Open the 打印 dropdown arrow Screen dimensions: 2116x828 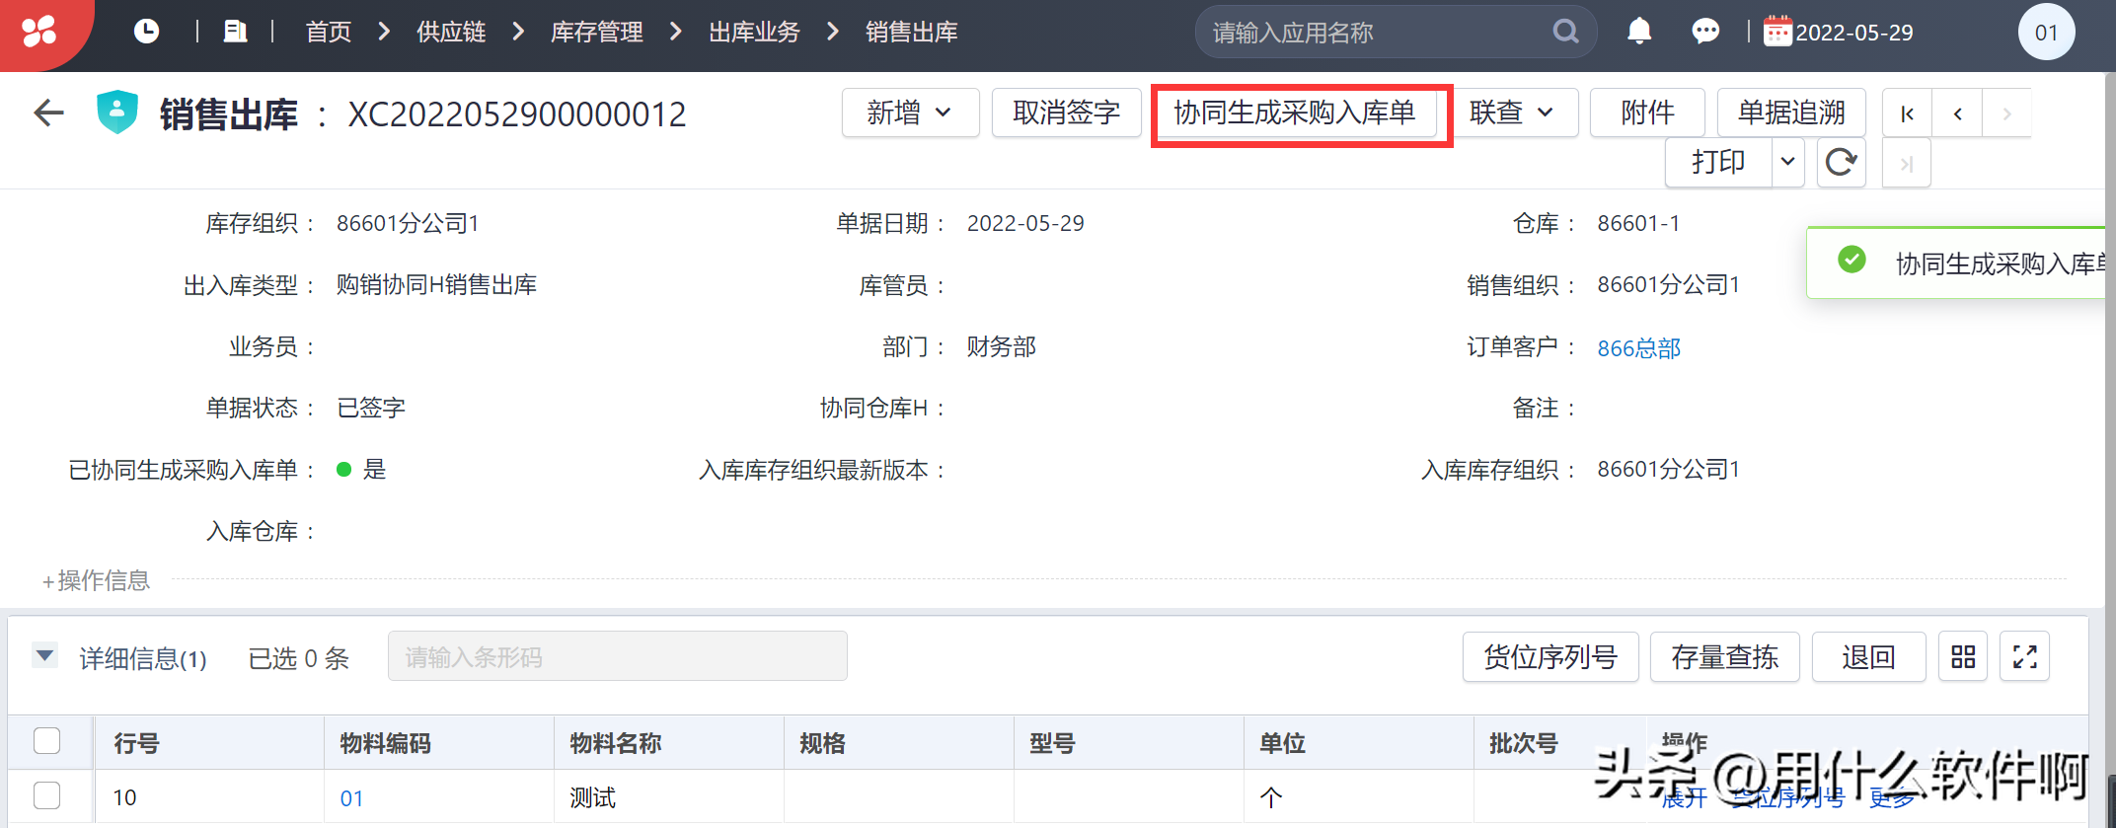(1787, 162)
